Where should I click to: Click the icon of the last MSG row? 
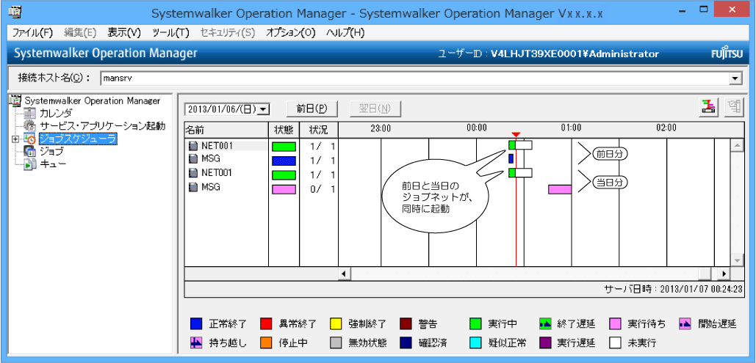tap(193, 187)
